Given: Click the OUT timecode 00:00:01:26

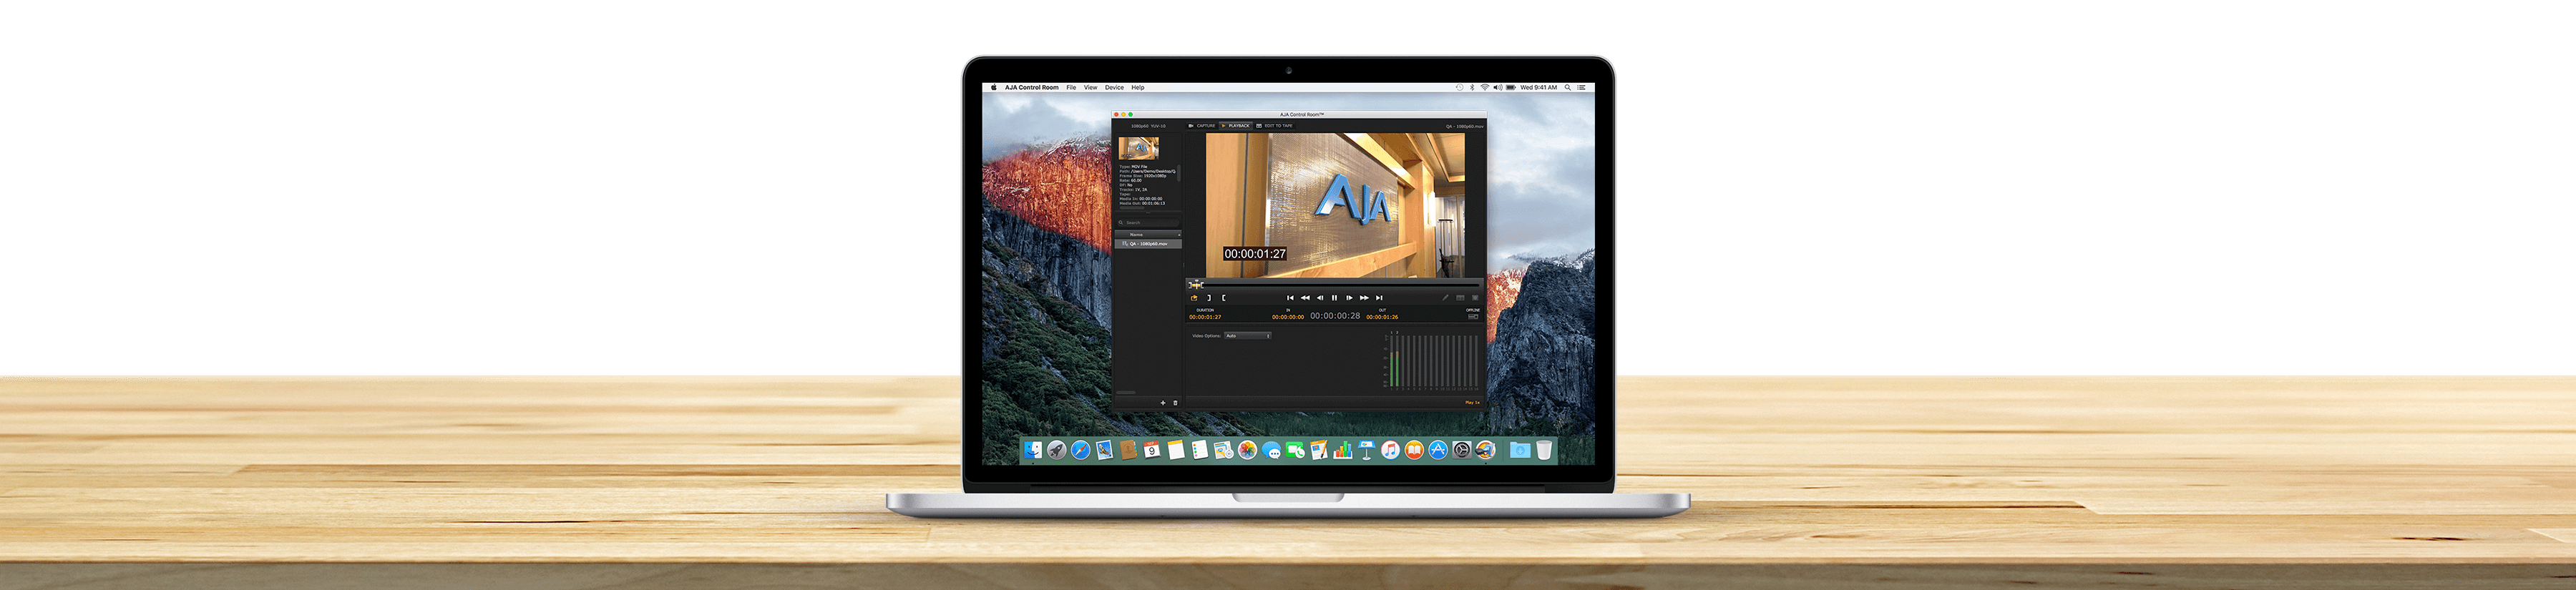Looking at the screenshot, I should [x=1382, y=317].
